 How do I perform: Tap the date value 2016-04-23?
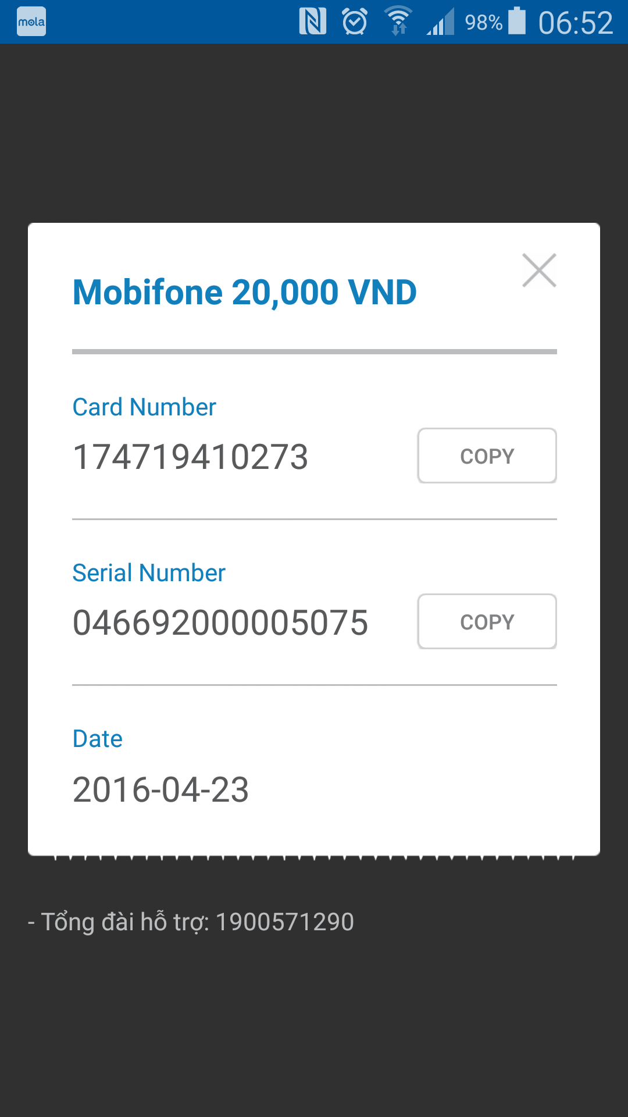[x=160, y=790]
